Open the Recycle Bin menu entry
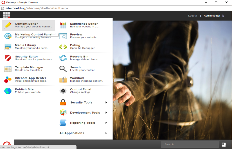The width and height of the screenshot is (232, 149). [84, 58]
